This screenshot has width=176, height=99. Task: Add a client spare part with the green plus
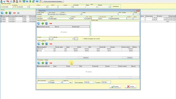43,23
